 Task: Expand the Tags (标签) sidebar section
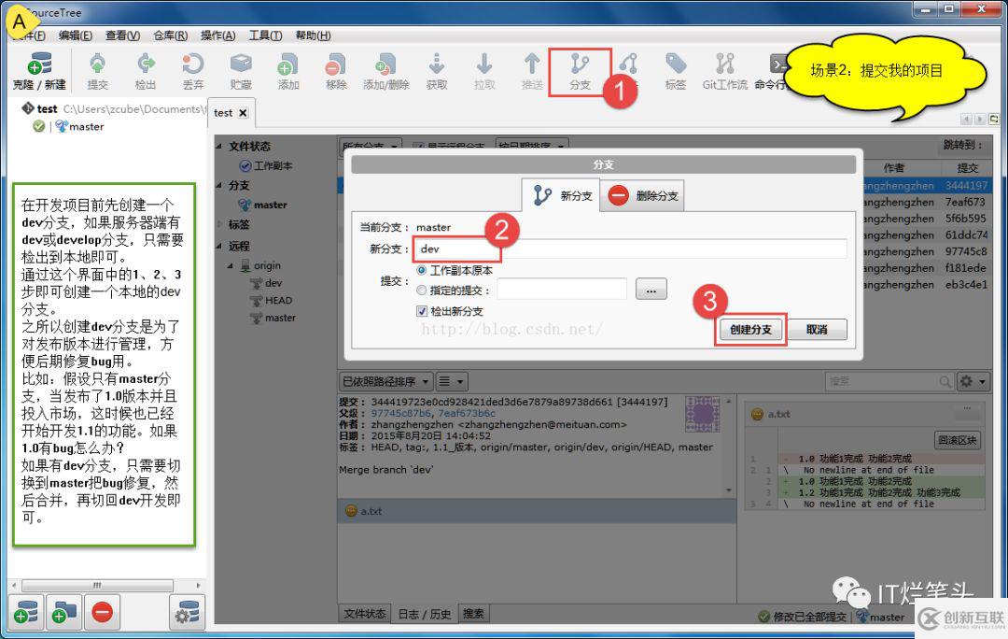coord(220,224)
